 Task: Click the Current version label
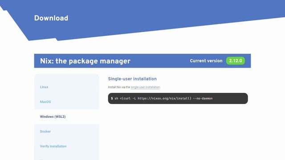point(206,61)
